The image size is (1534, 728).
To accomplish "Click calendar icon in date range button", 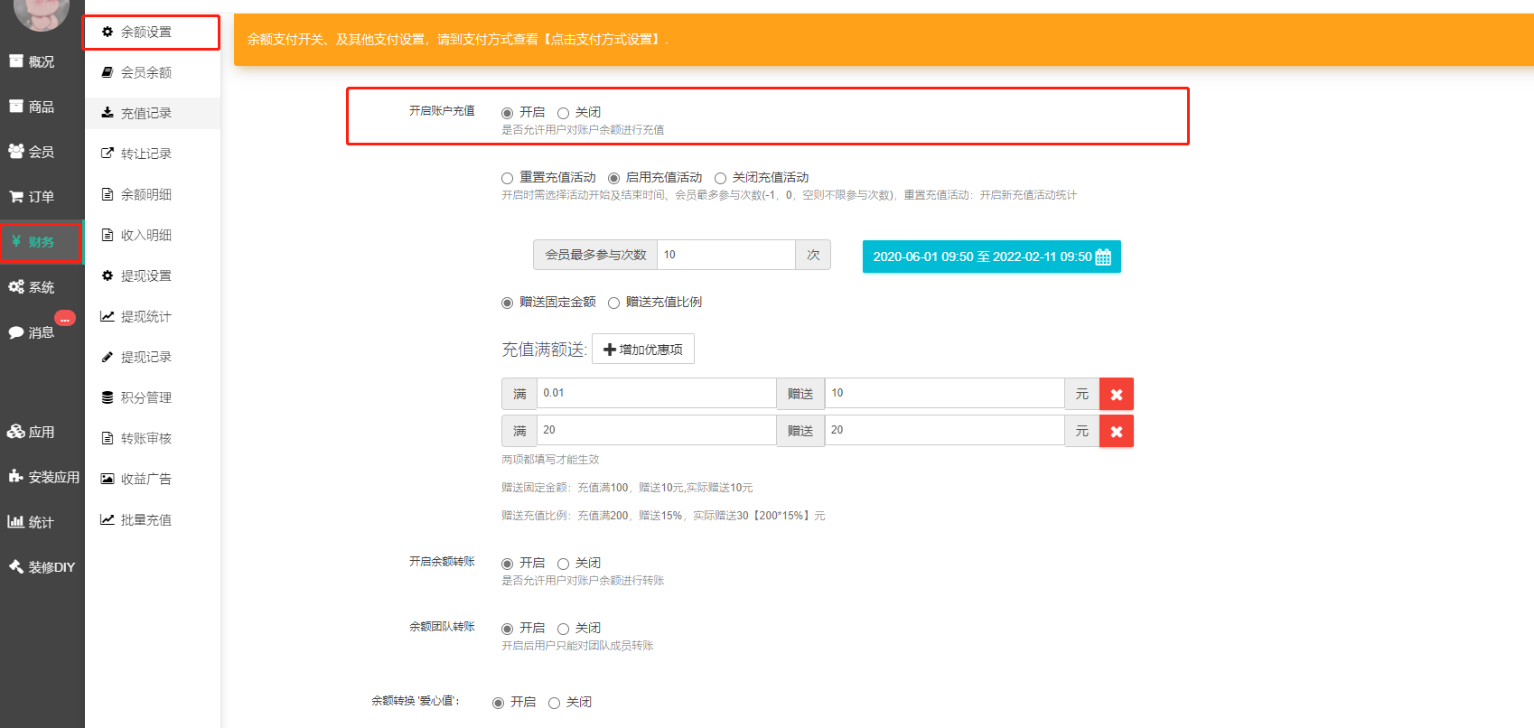I will [1103, 257].
